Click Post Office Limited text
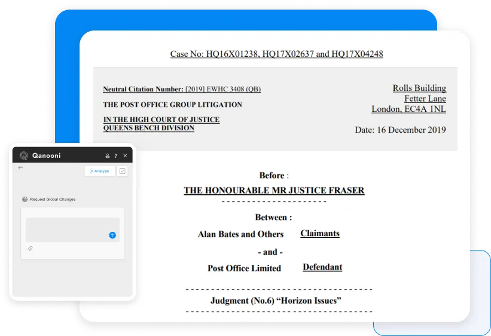Screen dimensions: 491x336 [x=244, y=268]
